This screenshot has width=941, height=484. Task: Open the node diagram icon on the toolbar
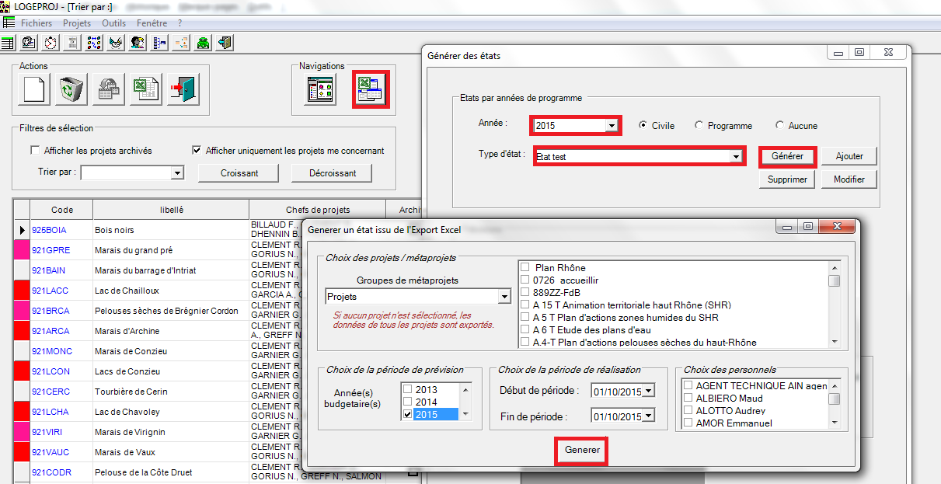[94, 43]
